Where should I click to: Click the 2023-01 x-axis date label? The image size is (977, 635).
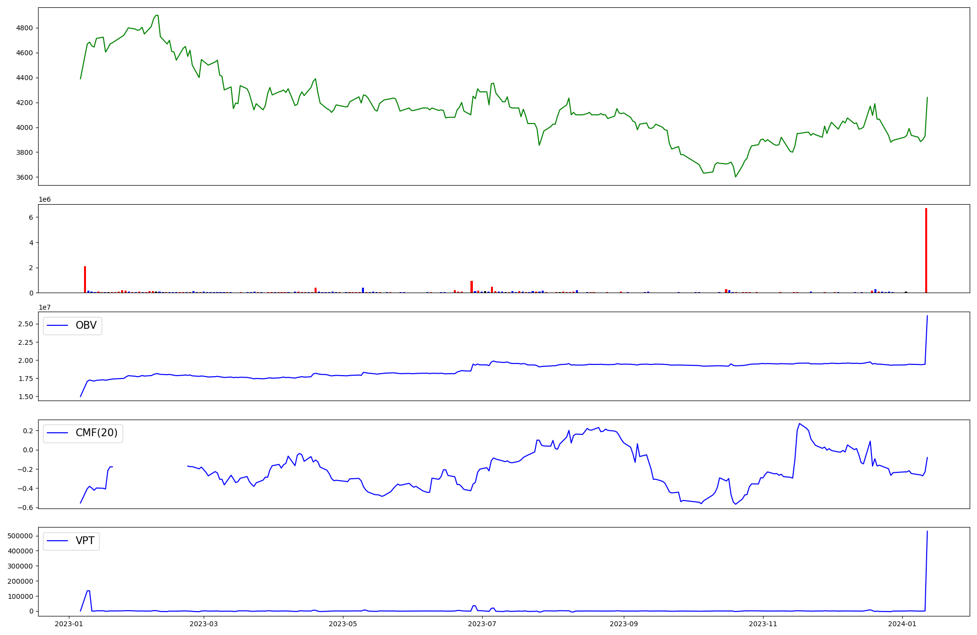point(68,624)
